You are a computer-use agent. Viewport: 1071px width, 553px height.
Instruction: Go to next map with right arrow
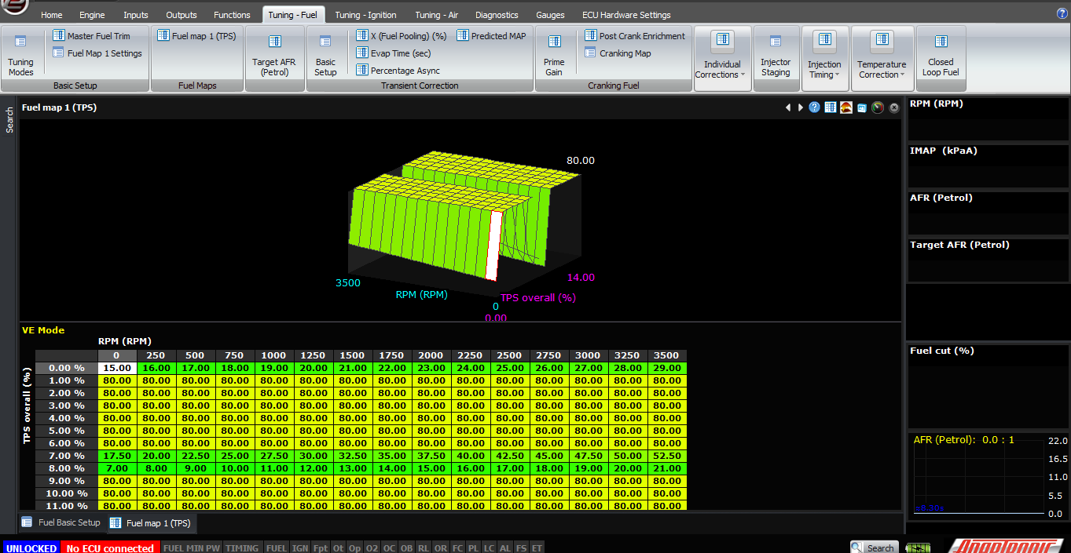[801, 107]
